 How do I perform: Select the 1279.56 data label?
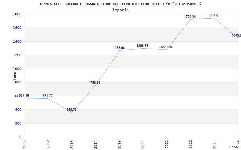coord(166,47)
